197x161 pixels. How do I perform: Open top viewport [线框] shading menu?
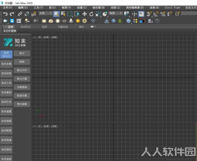click(54, 37)
